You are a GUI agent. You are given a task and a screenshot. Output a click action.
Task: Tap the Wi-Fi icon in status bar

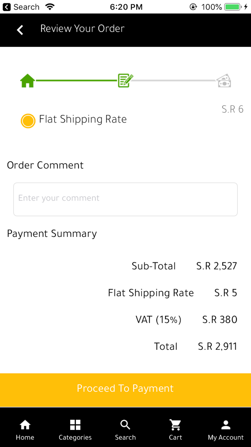pos(50,7)
